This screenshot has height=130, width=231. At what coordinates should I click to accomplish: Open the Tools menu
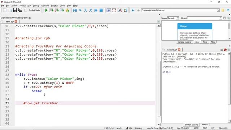(62, 6)
